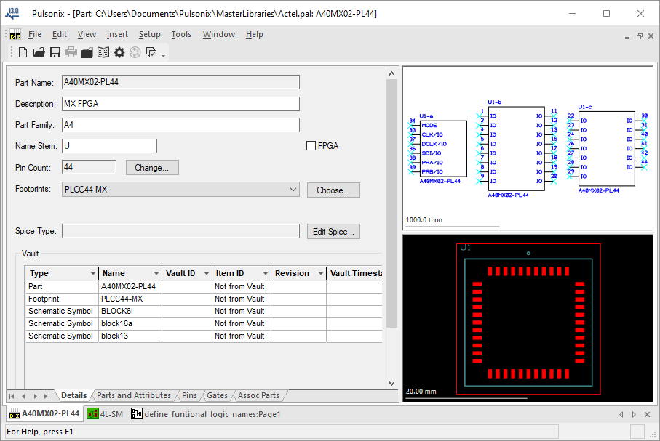
Task: Click the Change... pin count button
Action: click(152, 168)
